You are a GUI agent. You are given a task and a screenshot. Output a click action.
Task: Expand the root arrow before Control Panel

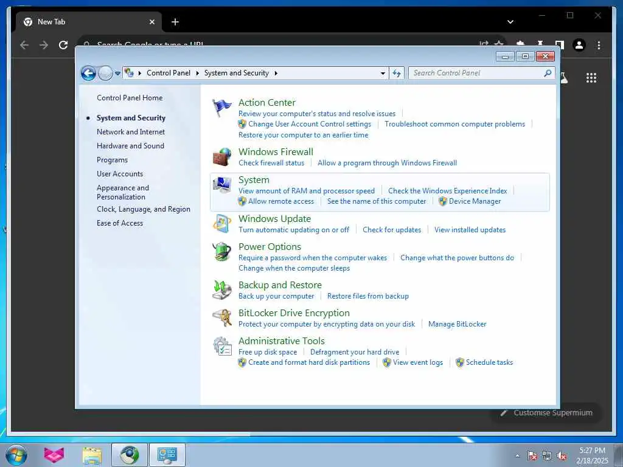(139, 73)
